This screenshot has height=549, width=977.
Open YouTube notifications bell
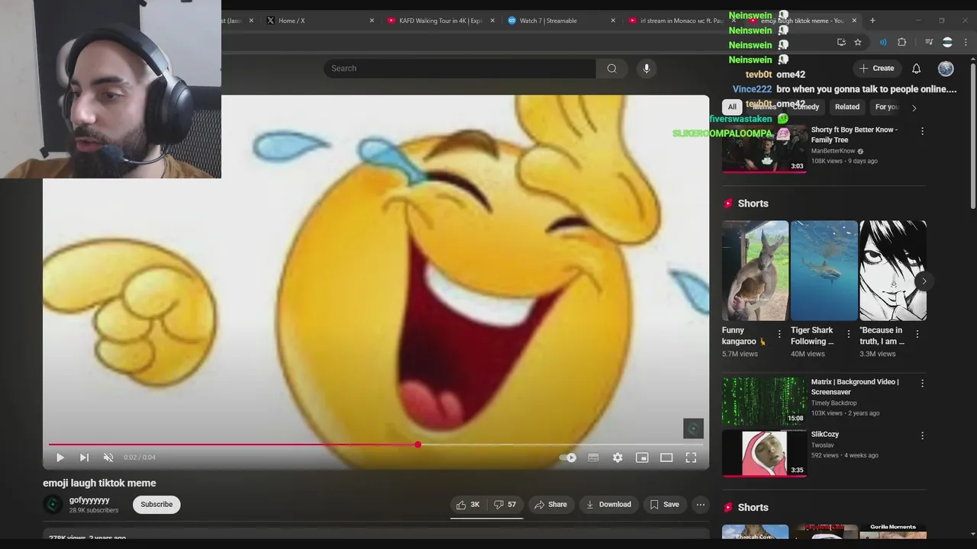pos(917,69)
